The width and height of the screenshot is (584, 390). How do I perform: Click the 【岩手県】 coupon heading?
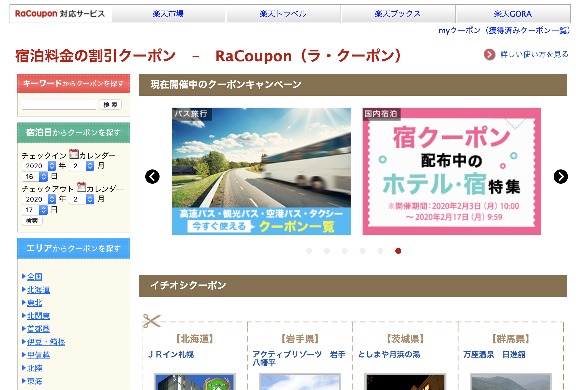(x=300, y=339)
